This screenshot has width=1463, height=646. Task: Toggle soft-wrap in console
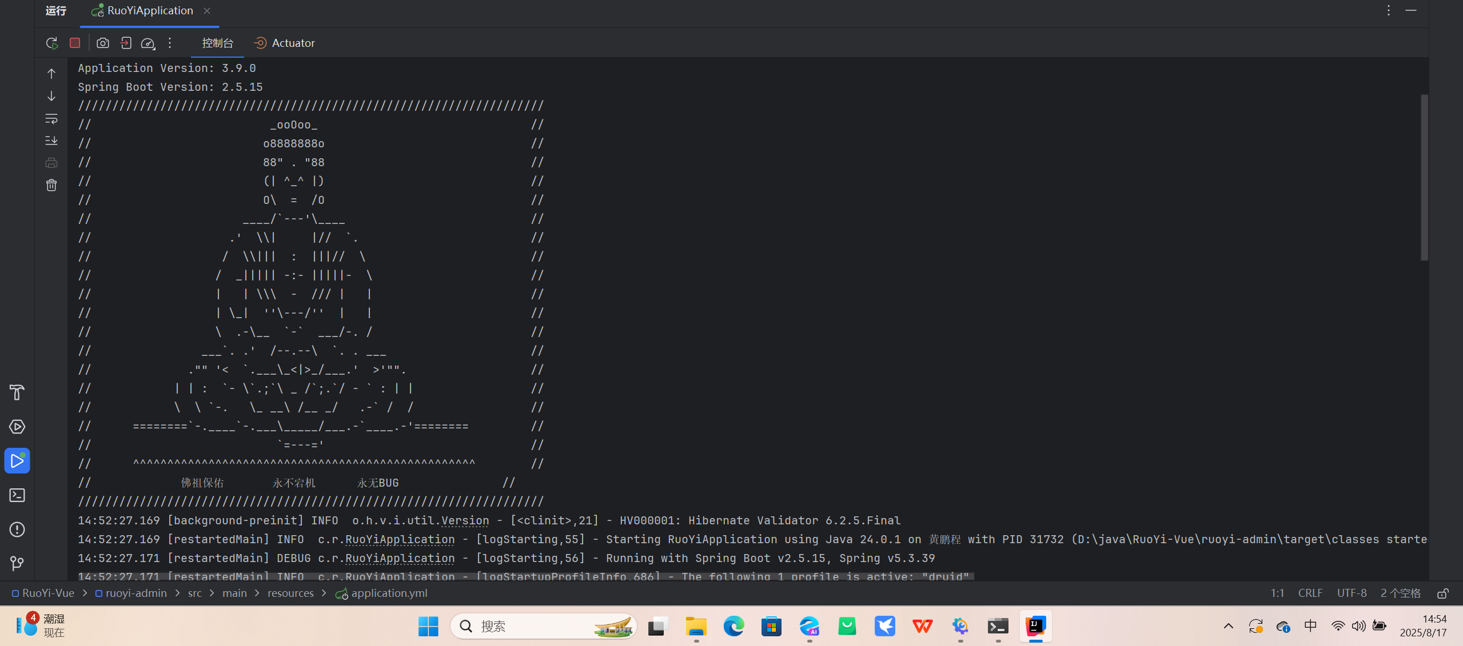(x=51, y=118)
